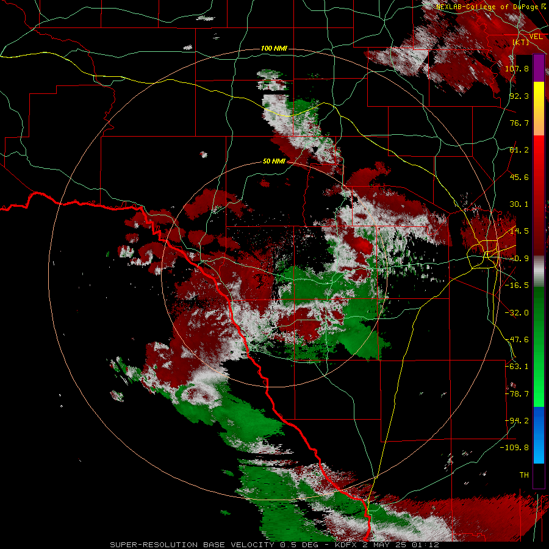549x549 pixels.
Task: Click the -32.0 legend value
Action: click(517, 312)
